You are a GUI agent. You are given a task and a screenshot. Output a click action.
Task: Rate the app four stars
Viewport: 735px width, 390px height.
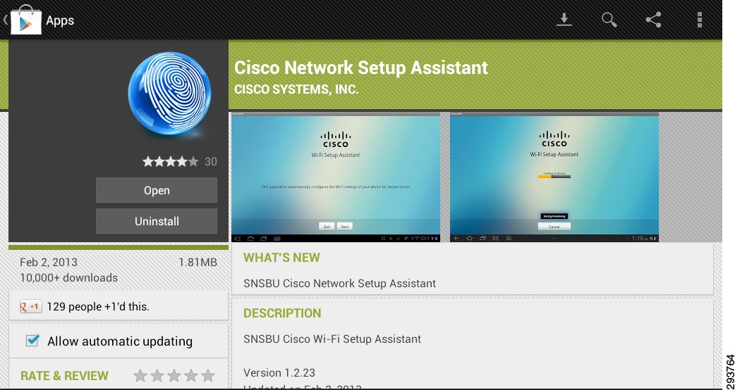pyautogui.click(x=190, y=375)
